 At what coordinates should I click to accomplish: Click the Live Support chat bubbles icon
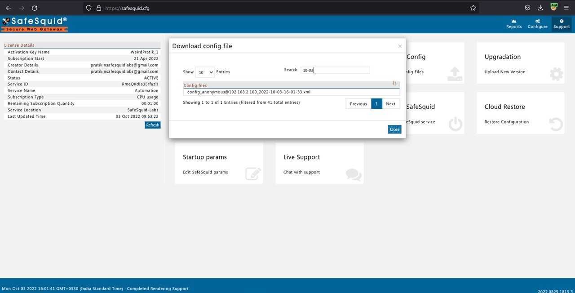pyautogui.click(x=354, y=174)
